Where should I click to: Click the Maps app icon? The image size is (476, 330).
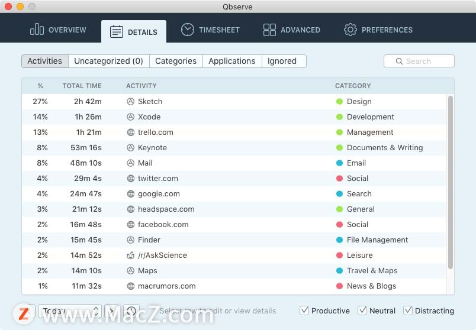[x=130, y=270]
